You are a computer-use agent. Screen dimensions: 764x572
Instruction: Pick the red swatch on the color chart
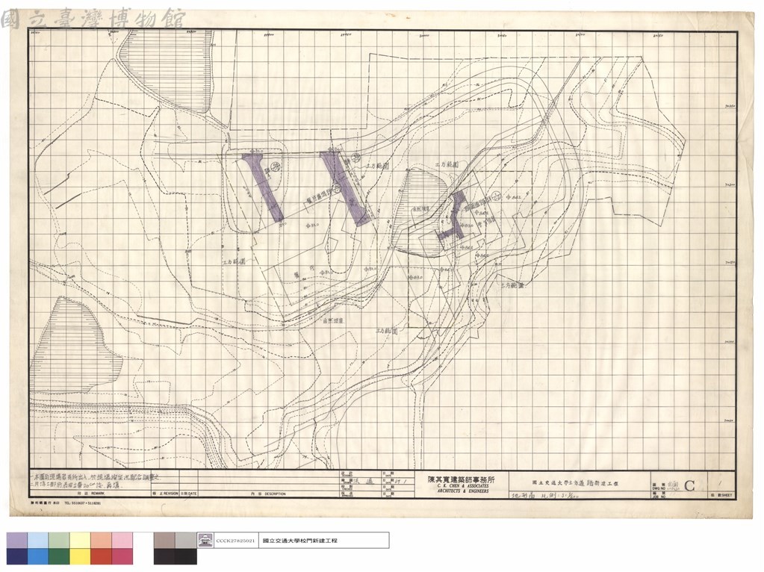tap(102, 556)
